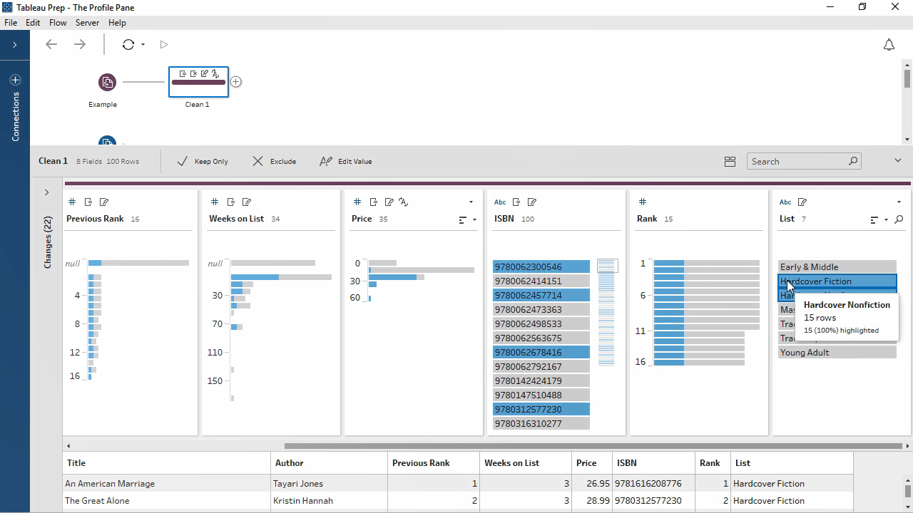Click the redo forward arrow in toolbar

[x=80, y=44]
